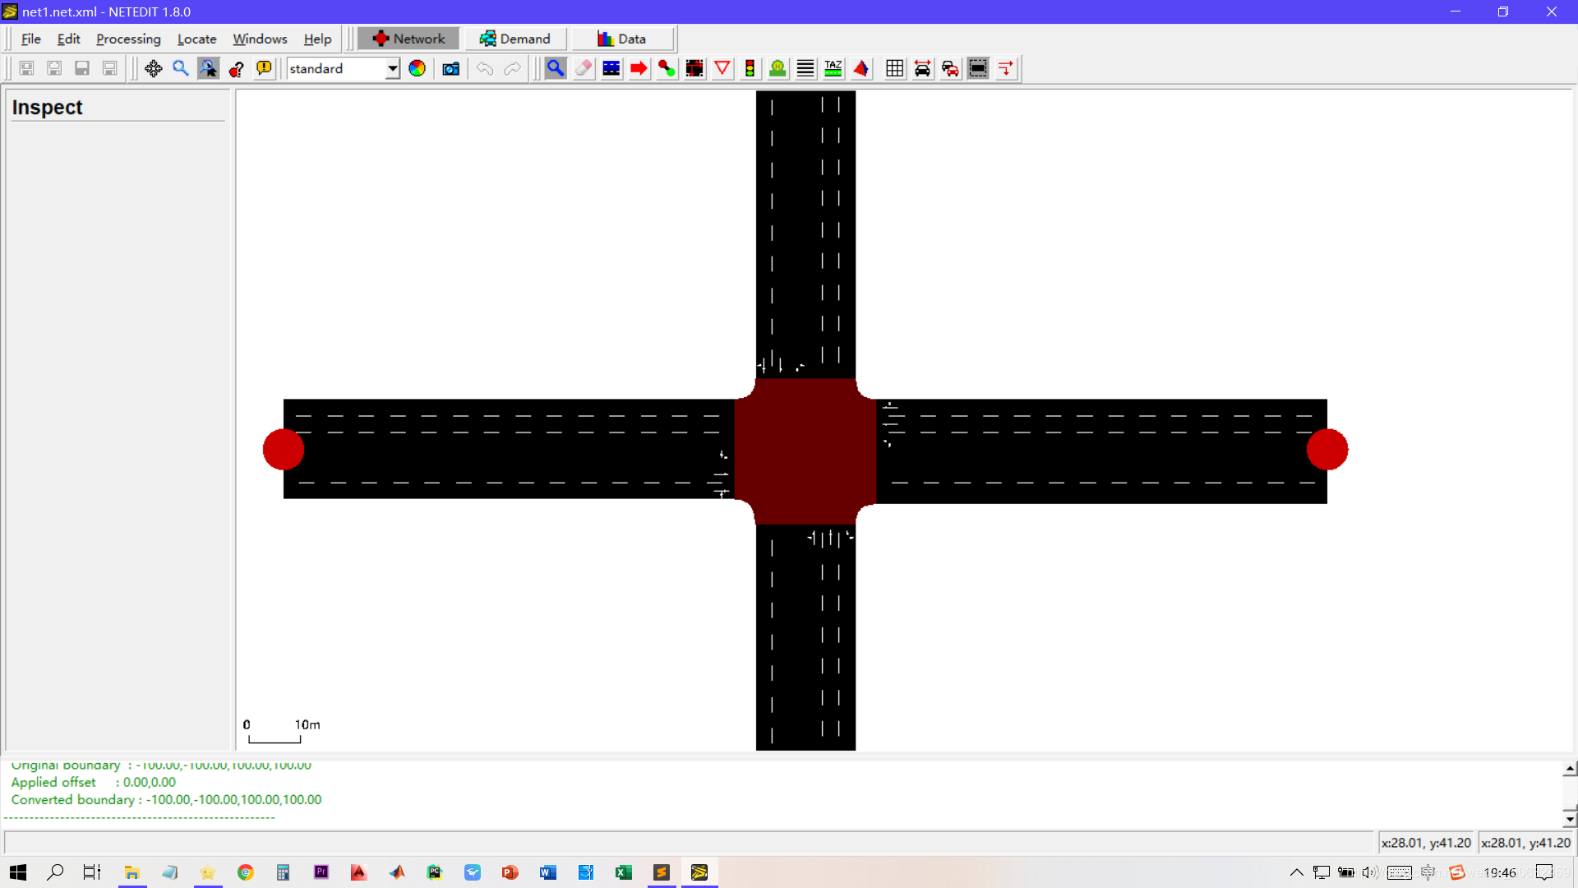Switch to Data supermode button
The image size is (1578, 888).
tap(622, 39)
